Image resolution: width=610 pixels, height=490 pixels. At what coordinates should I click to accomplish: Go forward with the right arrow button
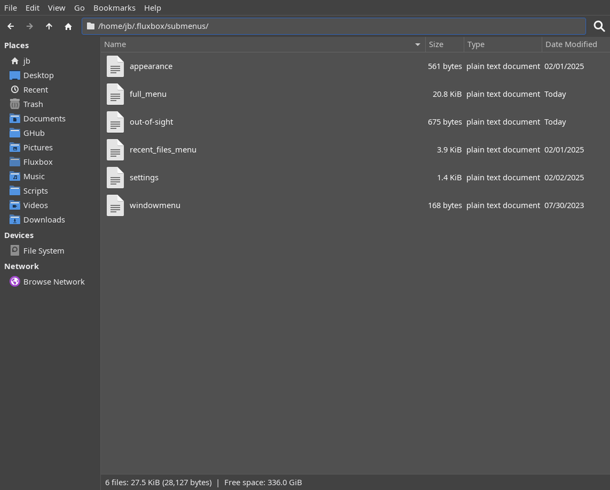pos(29,26)
